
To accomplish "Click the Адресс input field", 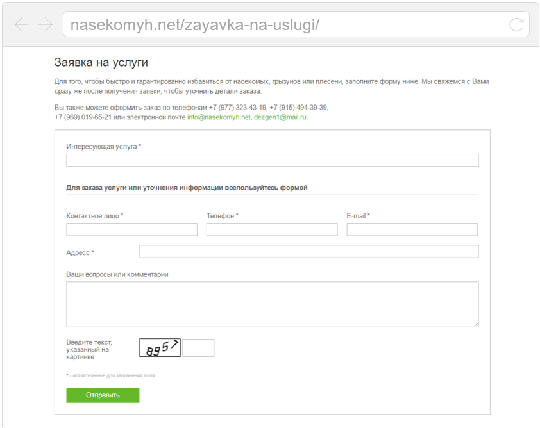I will tap(308, 252).
